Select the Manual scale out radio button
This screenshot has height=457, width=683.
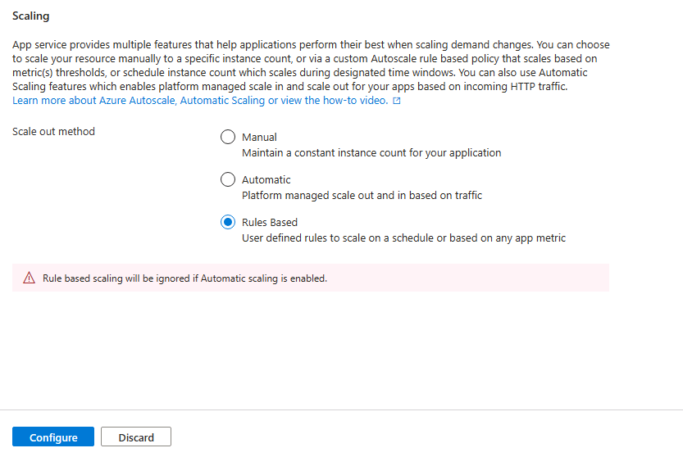point(228,137)
